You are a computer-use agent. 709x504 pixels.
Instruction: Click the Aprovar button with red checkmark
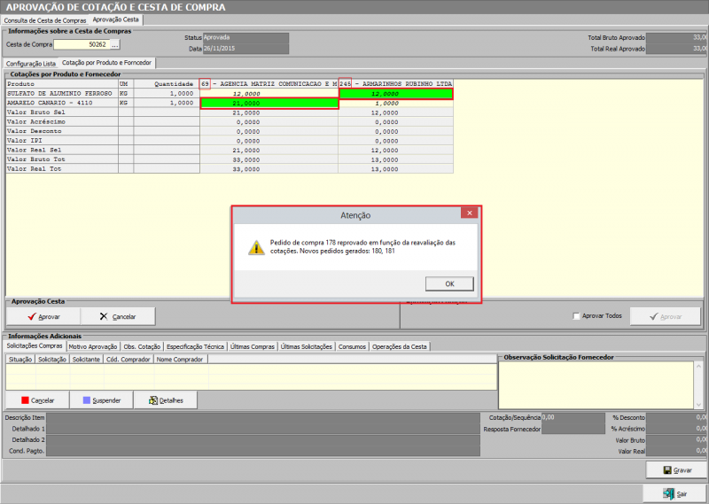pos(43,316)
